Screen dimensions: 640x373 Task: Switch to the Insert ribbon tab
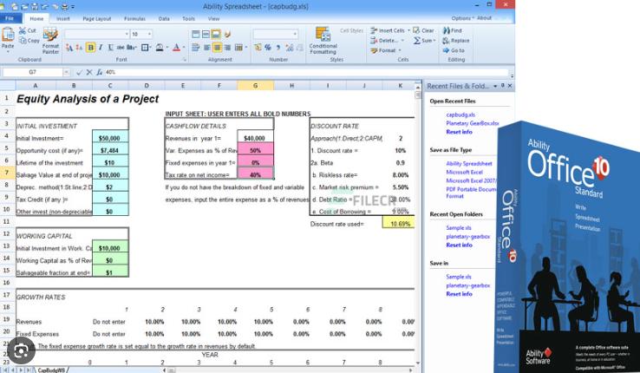pos(62,19)
